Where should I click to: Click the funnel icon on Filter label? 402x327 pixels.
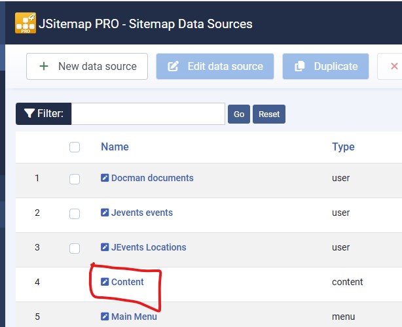pyautogui.click(x=29, y=113)
